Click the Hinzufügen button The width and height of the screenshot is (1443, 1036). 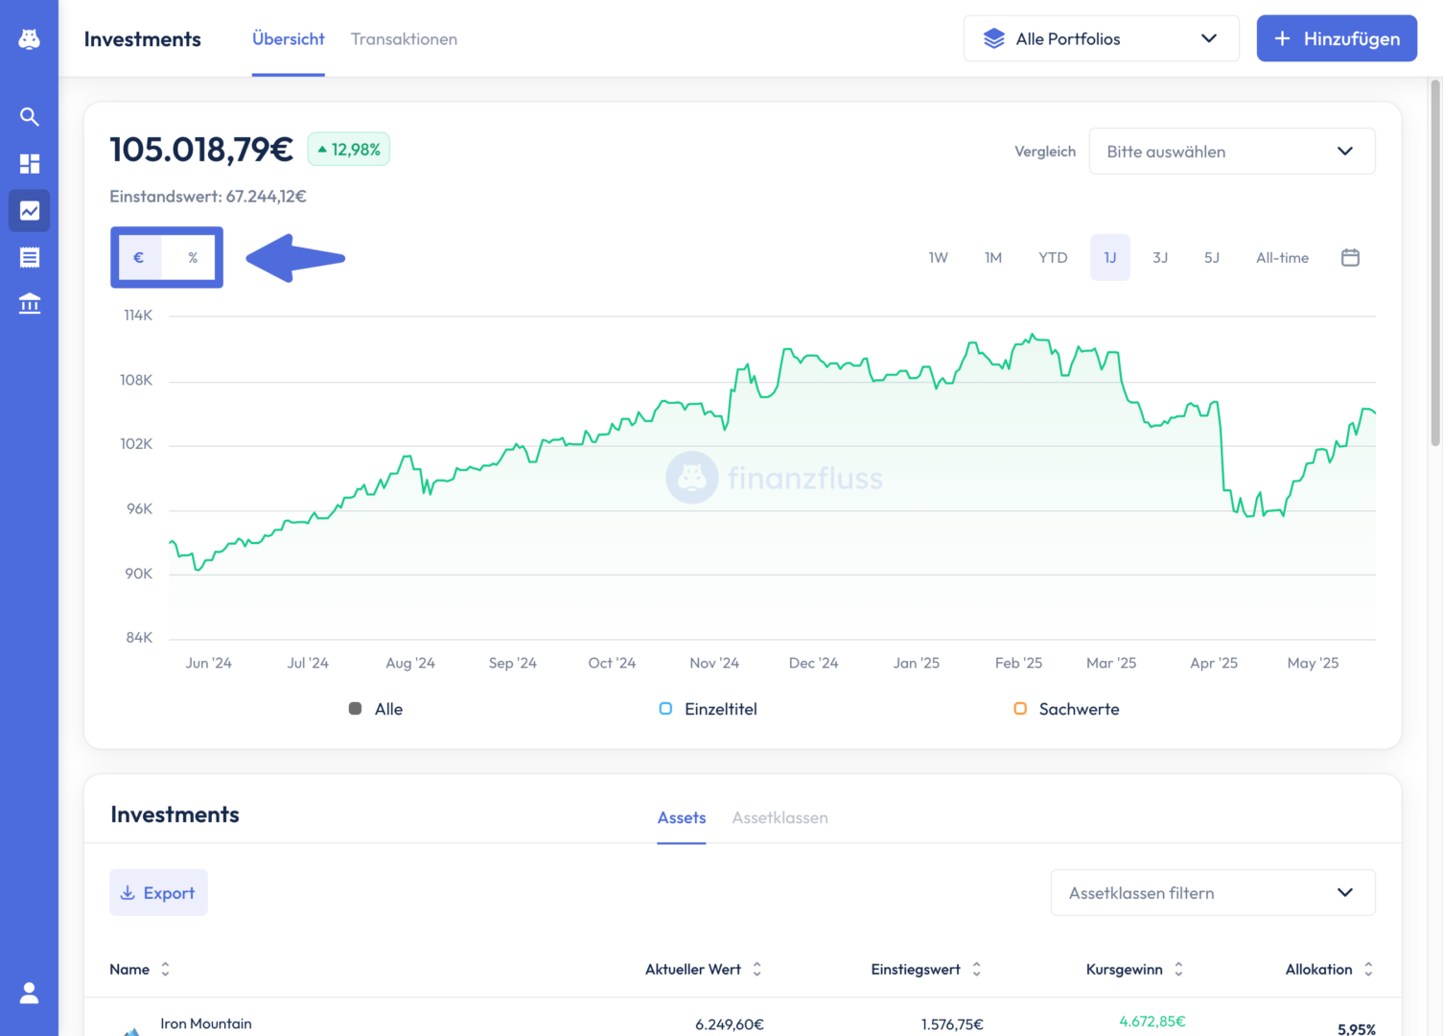1337,38
